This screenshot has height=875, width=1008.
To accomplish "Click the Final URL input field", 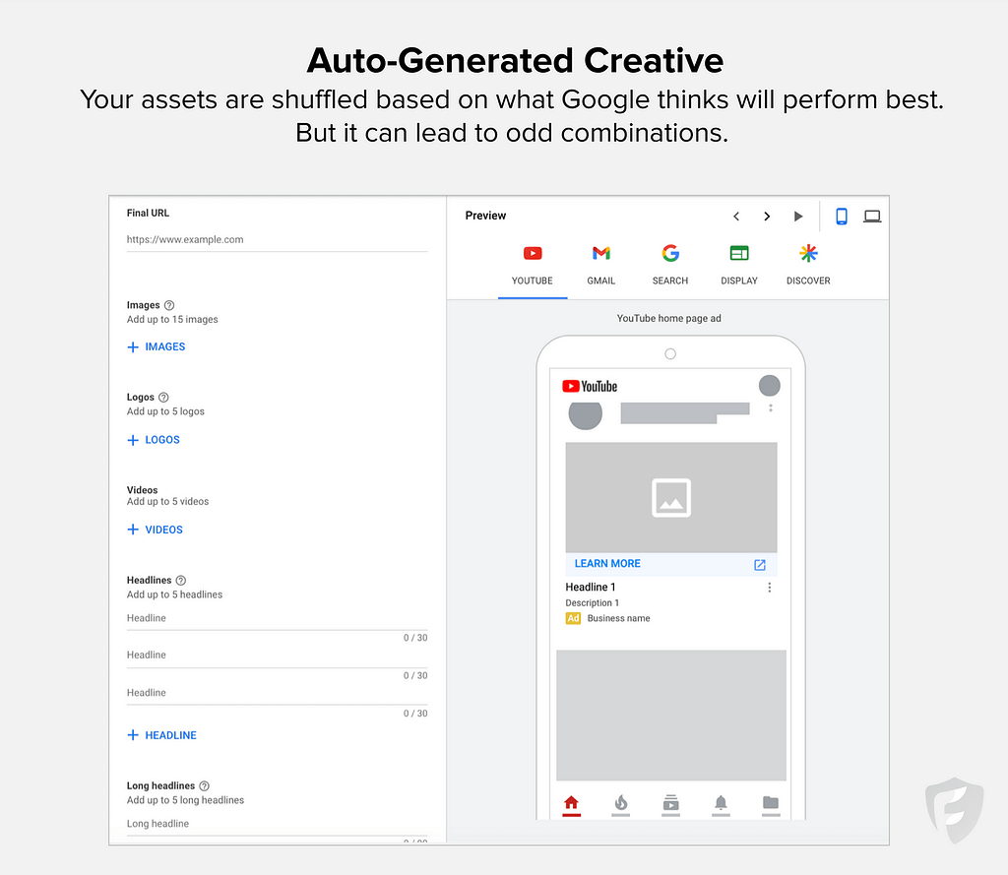I will click(277, 239).
